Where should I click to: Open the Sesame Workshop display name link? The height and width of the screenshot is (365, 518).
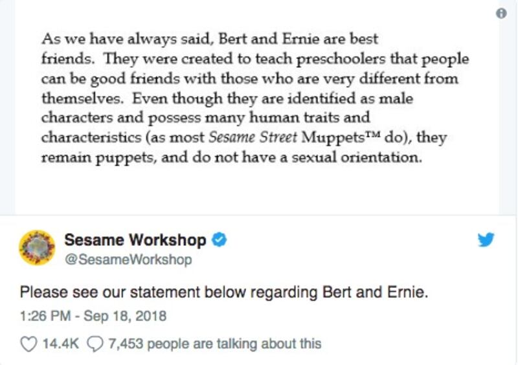pos(135,240)
